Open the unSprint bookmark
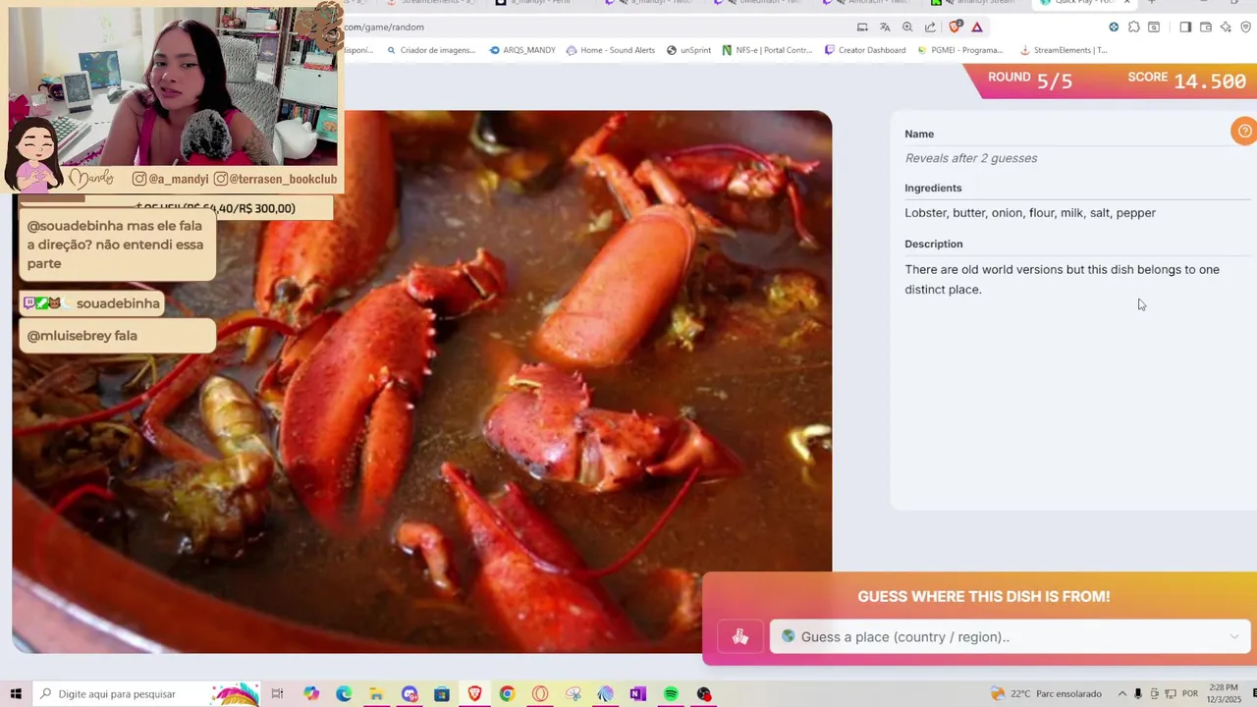This screenshot has height=707, width=1257. point(688,50)
